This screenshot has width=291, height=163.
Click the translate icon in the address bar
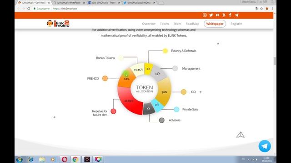click(256, 9)
